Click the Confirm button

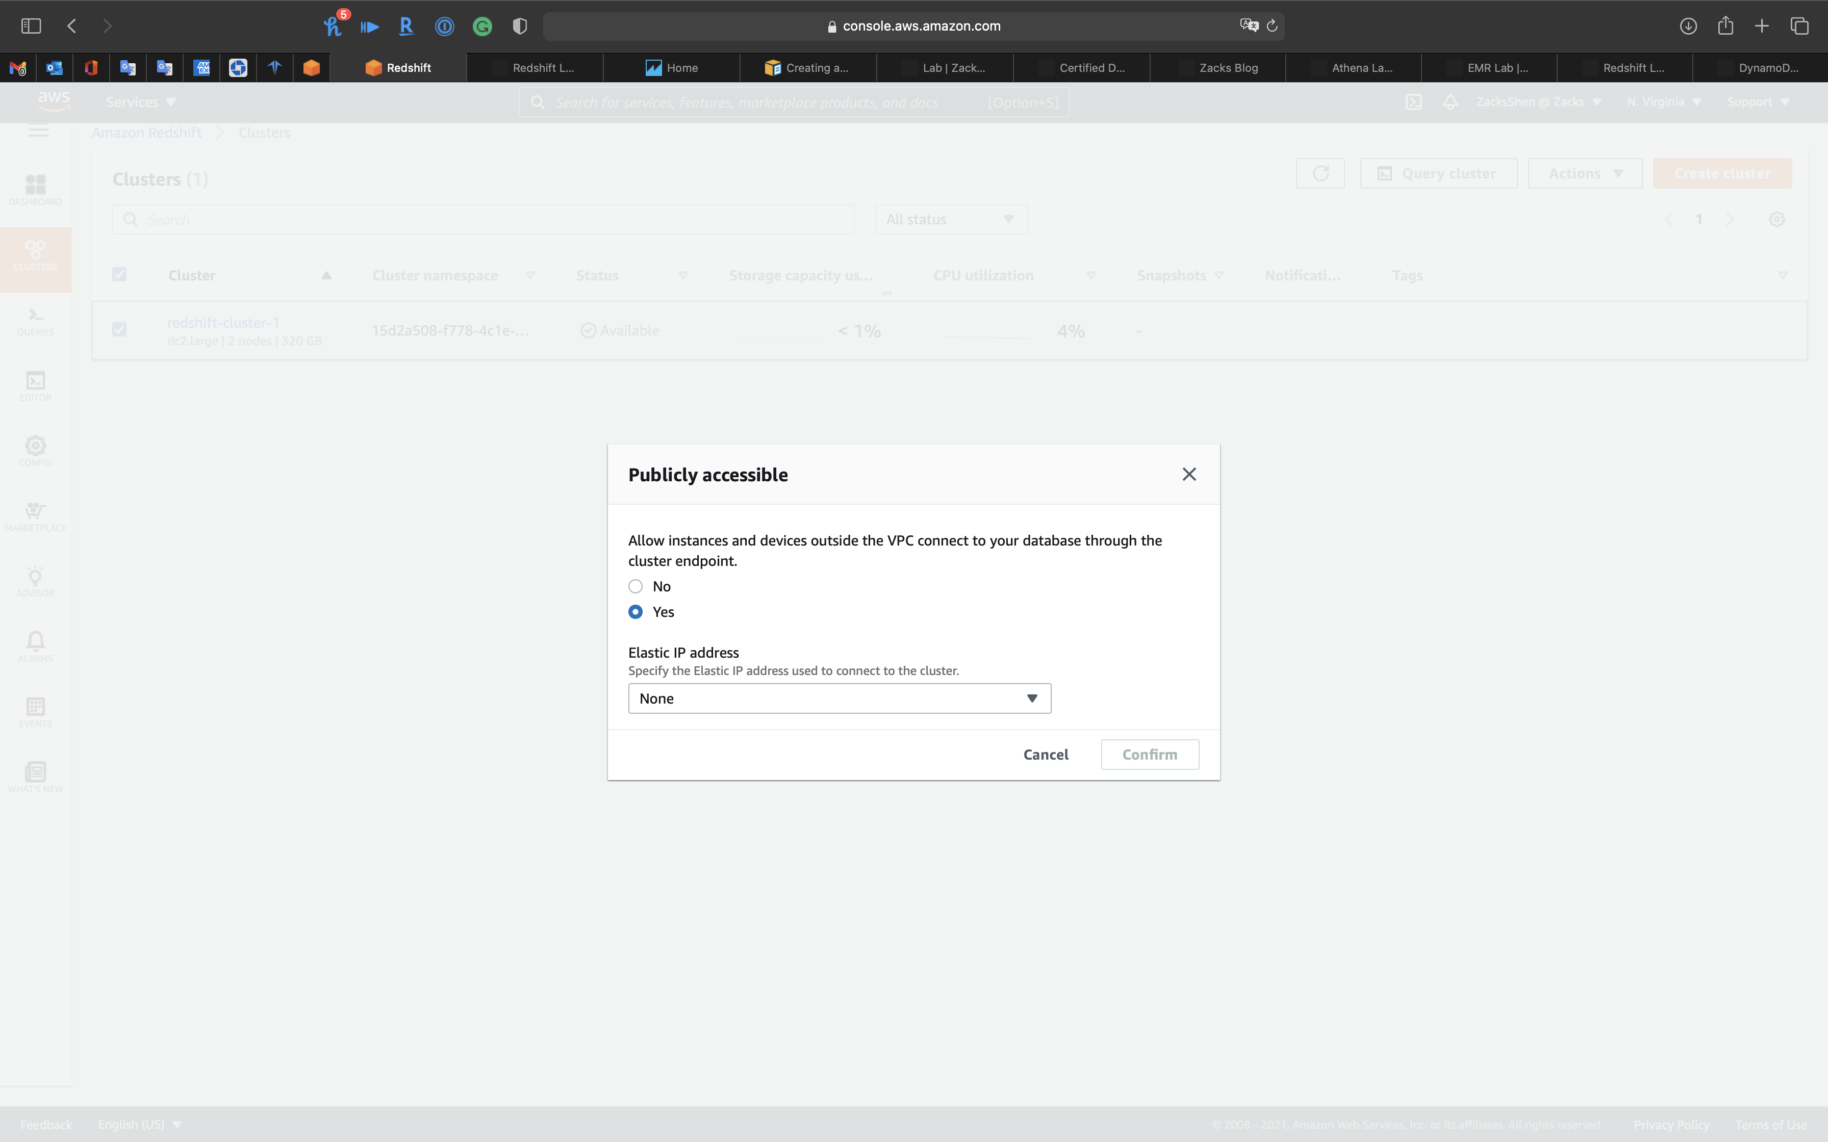1149,755
